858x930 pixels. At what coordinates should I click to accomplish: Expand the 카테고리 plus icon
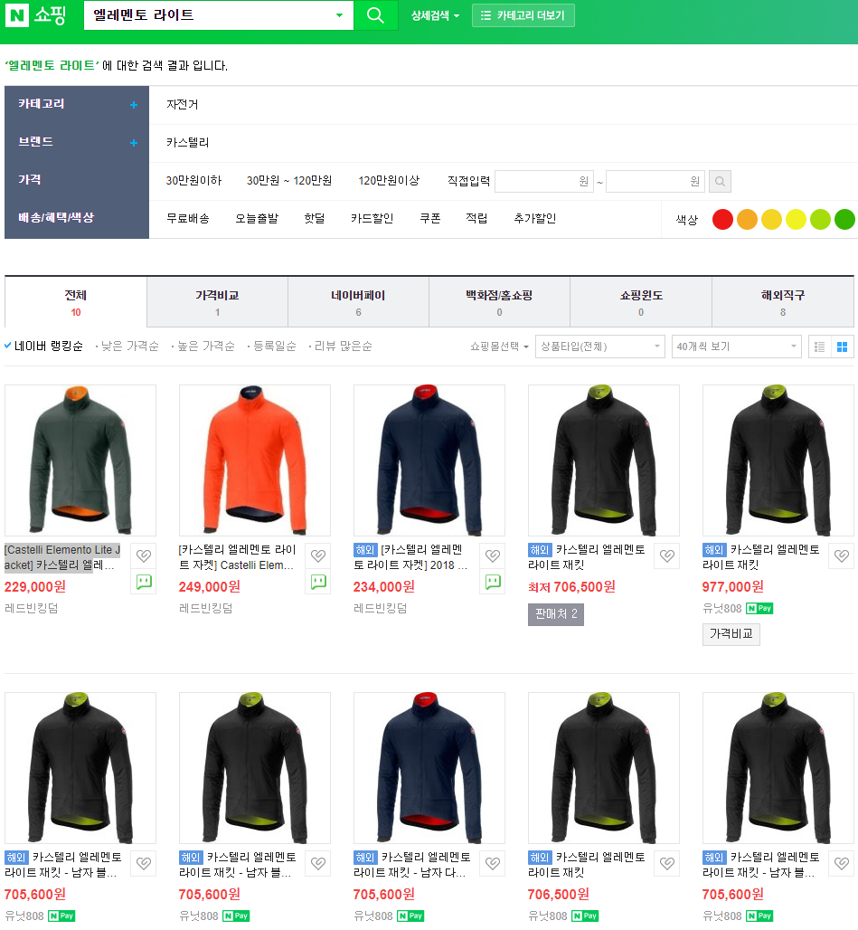point(134,105)
